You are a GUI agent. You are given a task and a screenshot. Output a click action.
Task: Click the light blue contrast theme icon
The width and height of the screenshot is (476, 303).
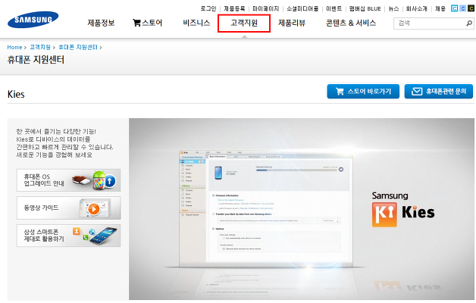[462, 8]
